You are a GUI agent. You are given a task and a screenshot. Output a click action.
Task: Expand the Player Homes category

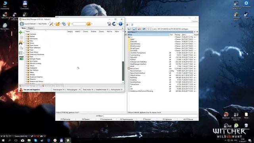click(26, 45)
